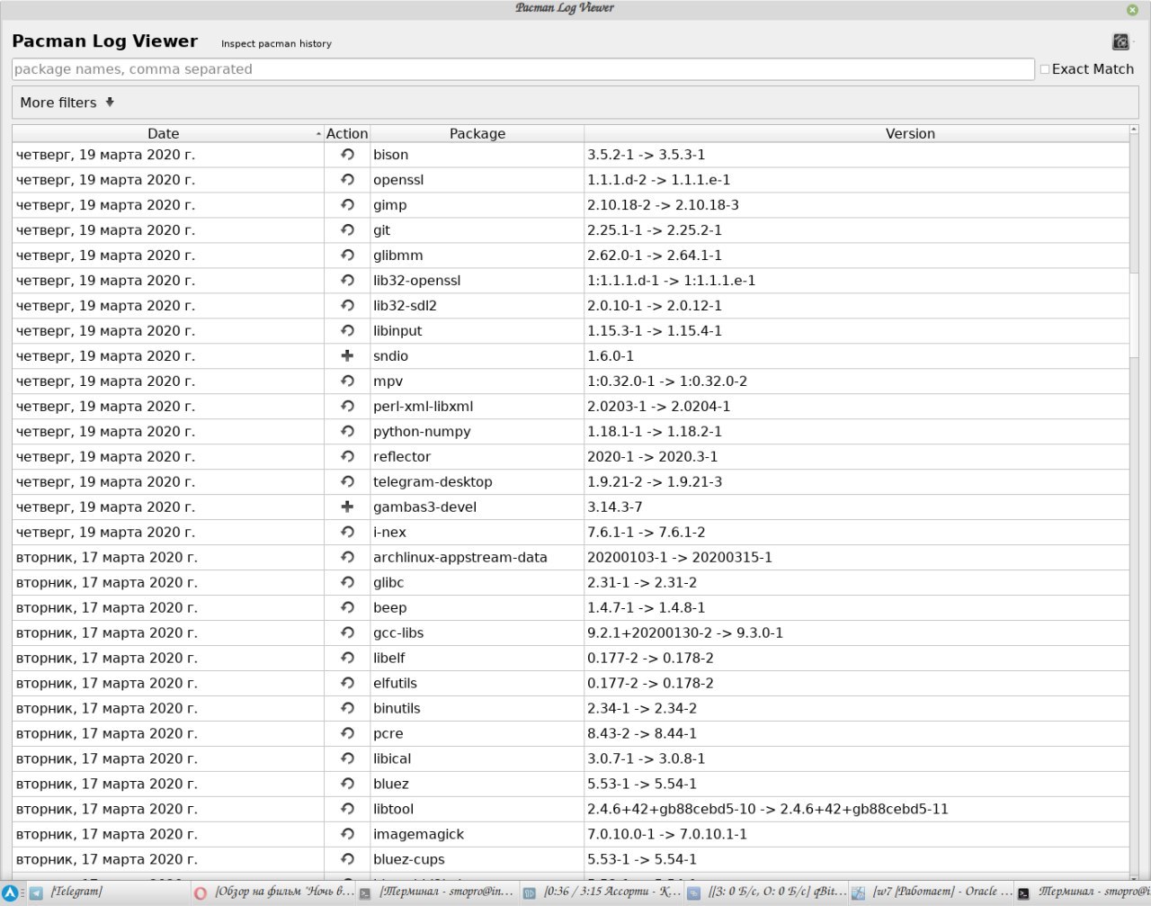This screenshot has width=1151, height=906.
Task: Click the upgrade icon in the gcc-libs row
Action: tap(347, 633)
